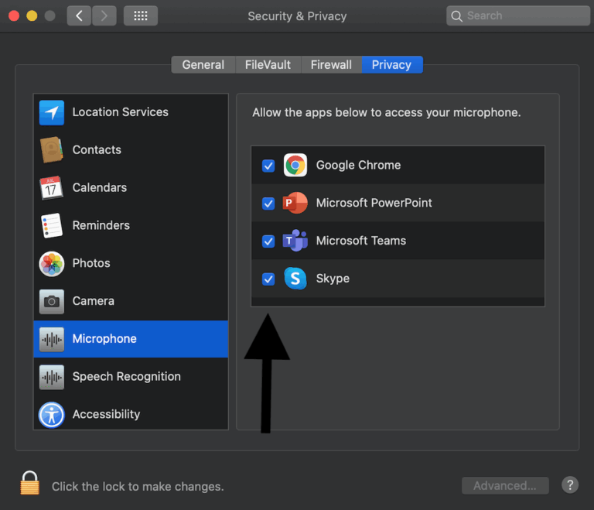
Task: Uncheck Google Chrome microphone access
Action: point(268,166)
